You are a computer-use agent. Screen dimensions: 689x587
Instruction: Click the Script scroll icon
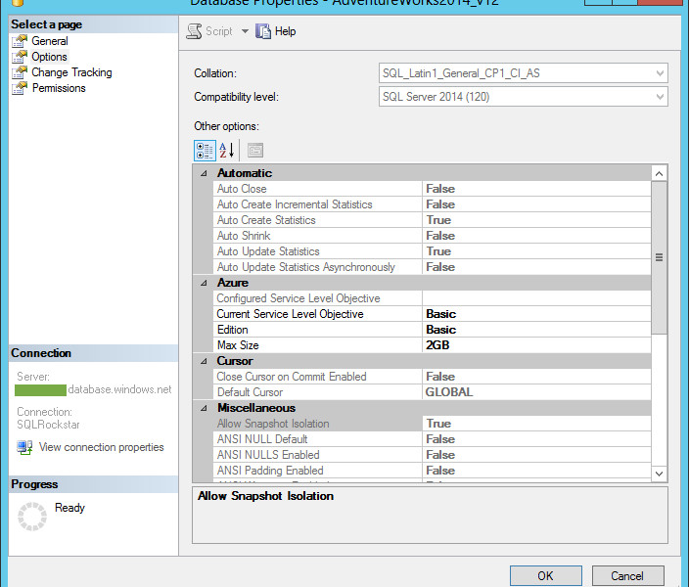[x=194, y=31]
